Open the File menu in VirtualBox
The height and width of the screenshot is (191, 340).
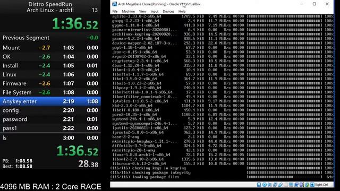(115, 11)
